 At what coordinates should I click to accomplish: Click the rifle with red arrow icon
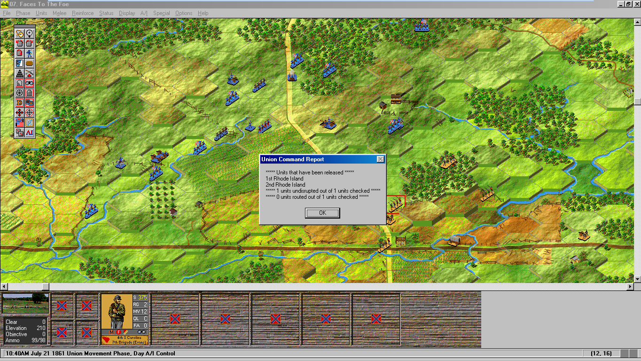click(x=30, y=73)
